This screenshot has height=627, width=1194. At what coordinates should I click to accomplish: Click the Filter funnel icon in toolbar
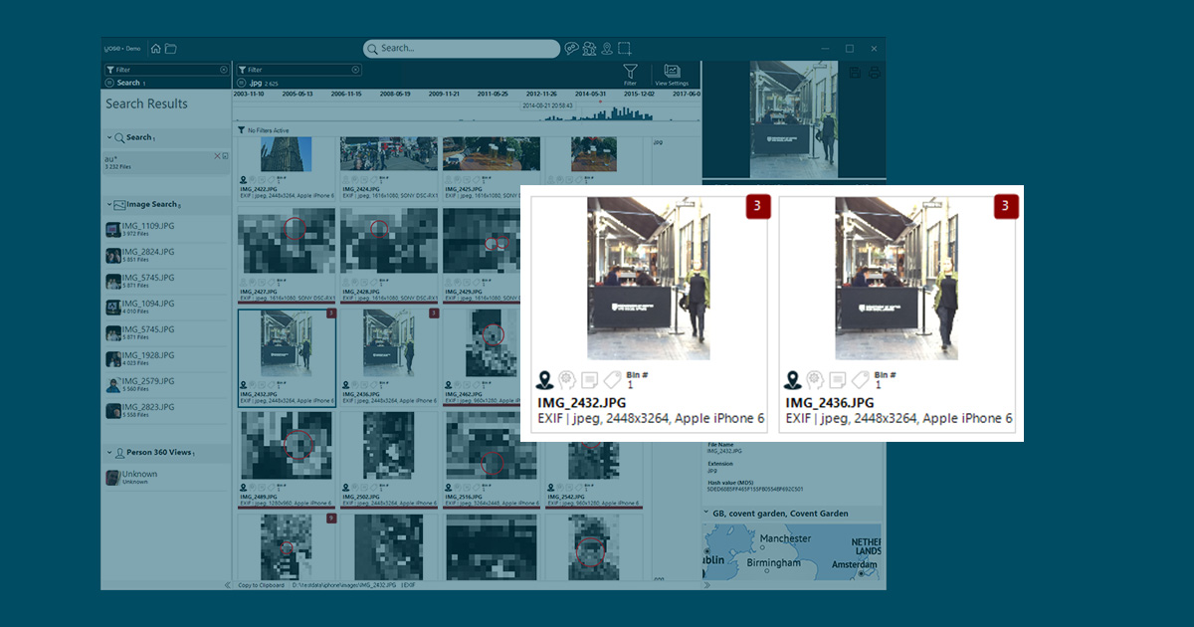630,72
